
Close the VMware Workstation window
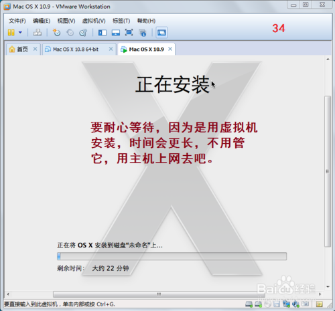point(322,5)
